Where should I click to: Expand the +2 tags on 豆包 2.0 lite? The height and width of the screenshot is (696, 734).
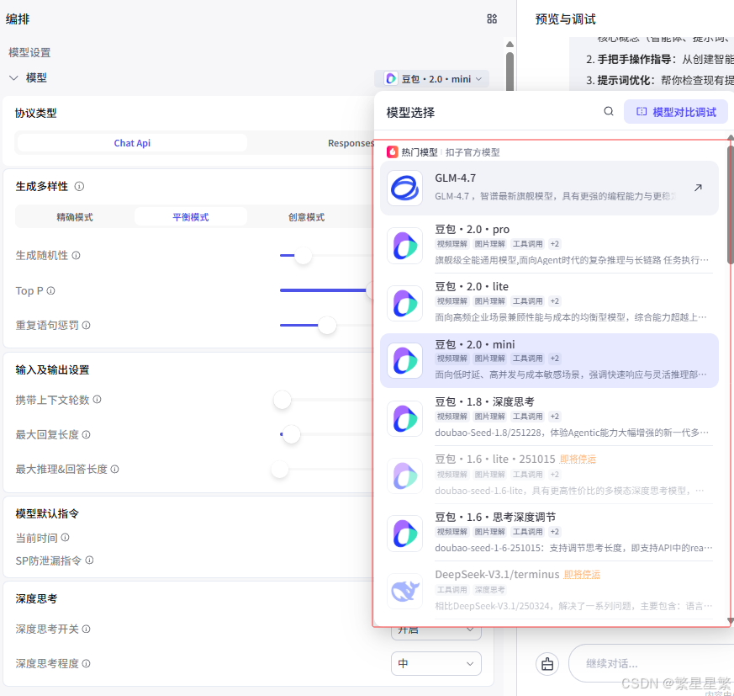coord(555,301)
